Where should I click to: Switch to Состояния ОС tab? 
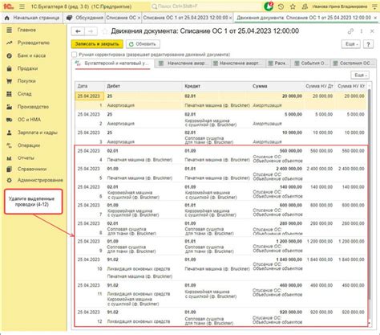353,63
